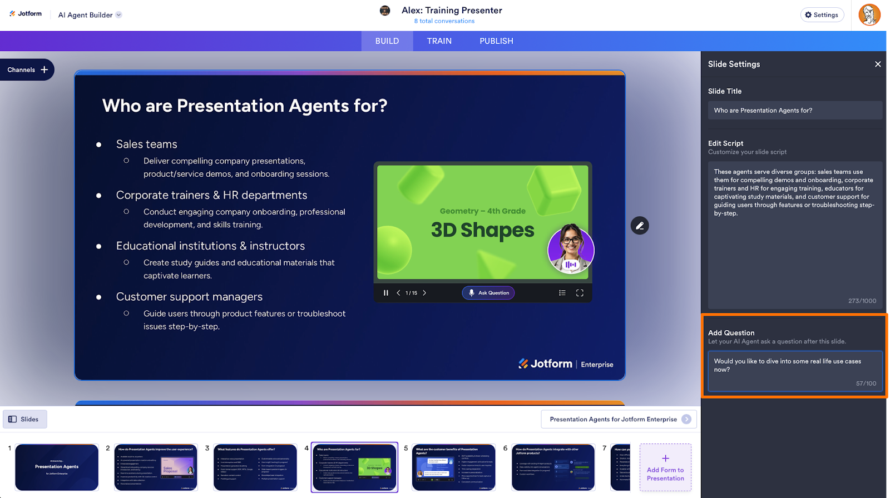
Task: Switch to the BUILD tab
Action: coord(387,41)
